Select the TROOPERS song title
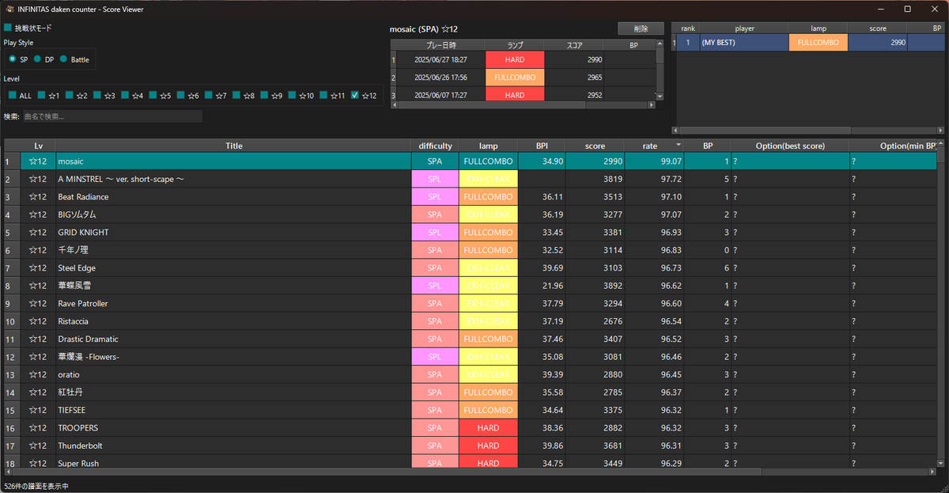 (x=78, y=427)
